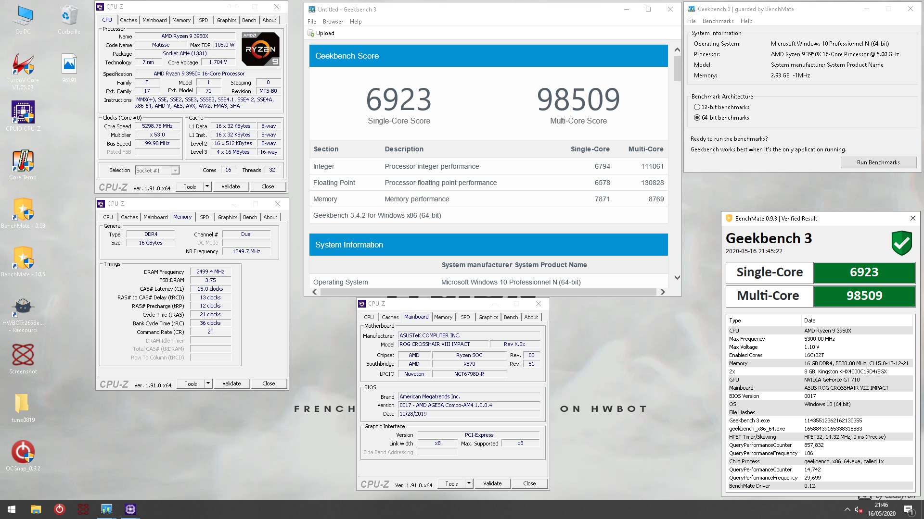Open the Ce PC desktop icon

[x=23, y=19]
